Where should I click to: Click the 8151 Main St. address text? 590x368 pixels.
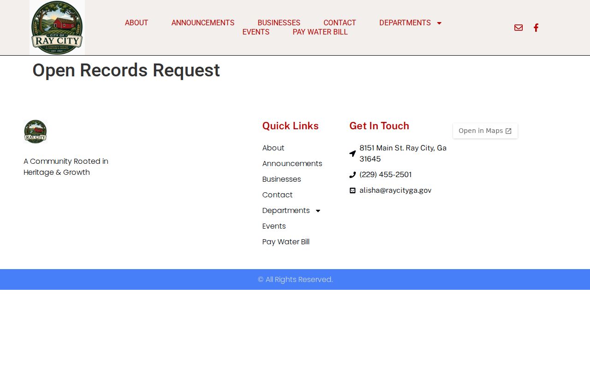[403, 154]
